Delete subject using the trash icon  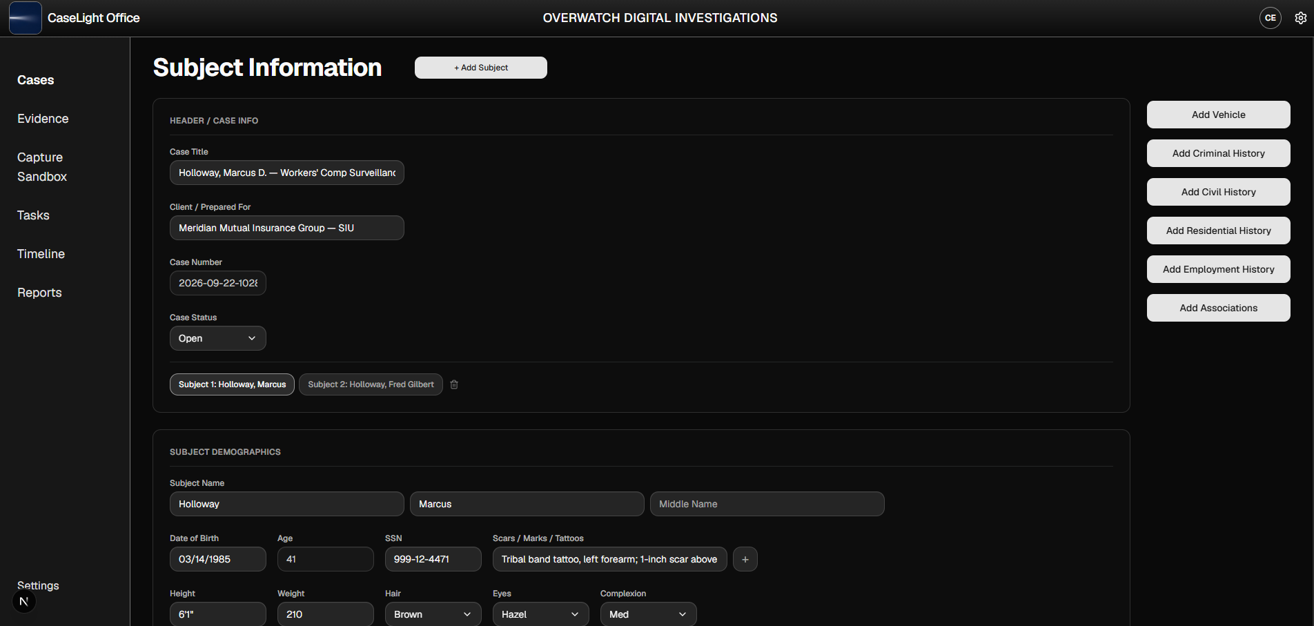coord(454,384)
